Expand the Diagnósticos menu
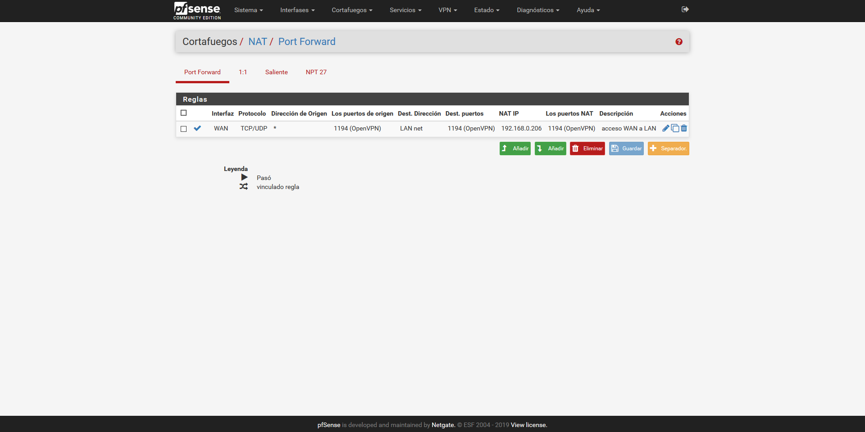 pos(538,10)
